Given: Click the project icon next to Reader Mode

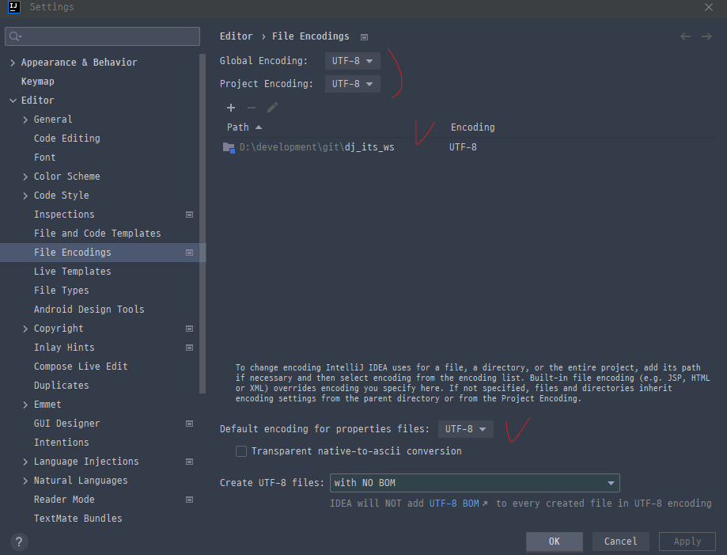Looking at the screenshot, I should pyautogui.click(x=189, y=500).
